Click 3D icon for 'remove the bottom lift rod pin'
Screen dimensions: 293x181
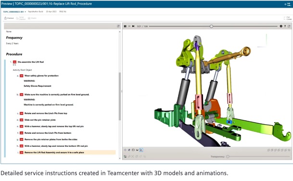point(22,146)
